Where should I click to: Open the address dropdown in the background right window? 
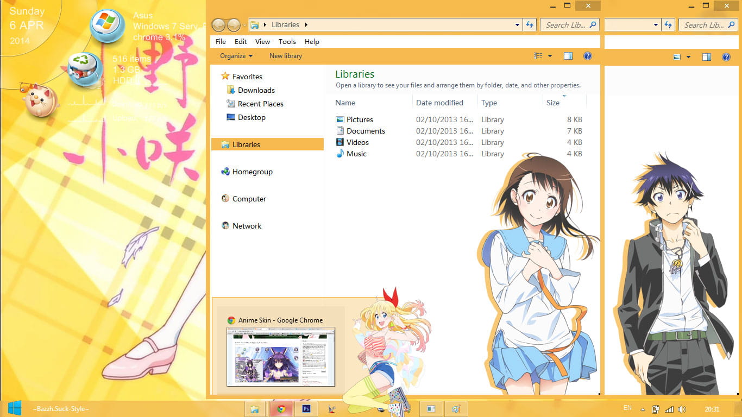coord(656,25)
